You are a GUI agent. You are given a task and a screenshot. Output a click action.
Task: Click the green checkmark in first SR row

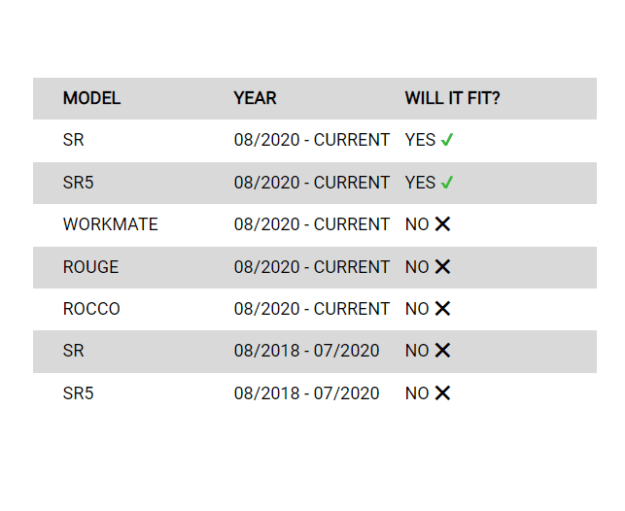click(447, 140)
